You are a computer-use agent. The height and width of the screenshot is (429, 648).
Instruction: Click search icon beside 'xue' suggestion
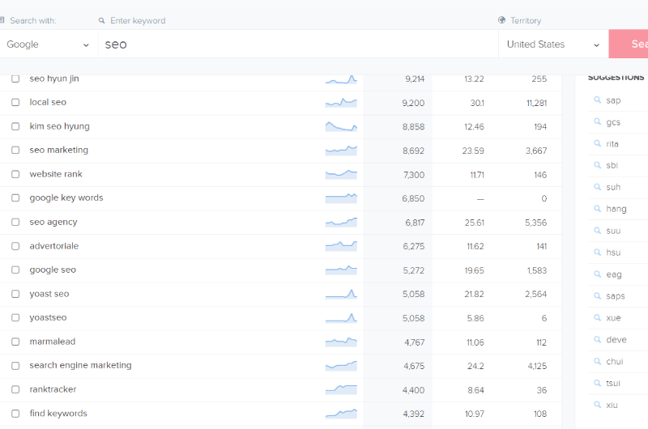(x=597, y=318)
